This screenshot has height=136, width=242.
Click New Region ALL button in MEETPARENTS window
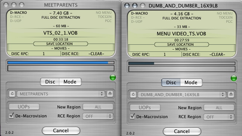(x=98, y=107)
